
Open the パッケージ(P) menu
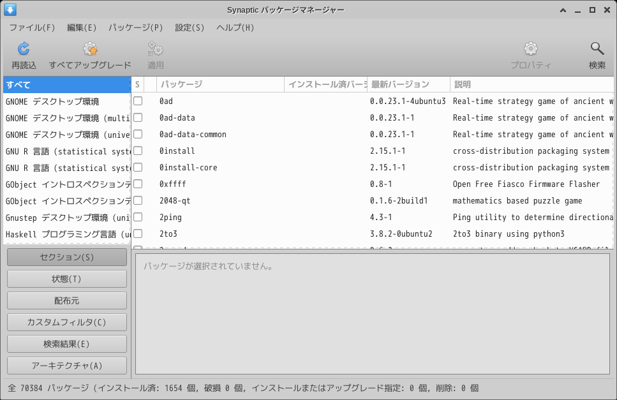[x=135, y=27]
